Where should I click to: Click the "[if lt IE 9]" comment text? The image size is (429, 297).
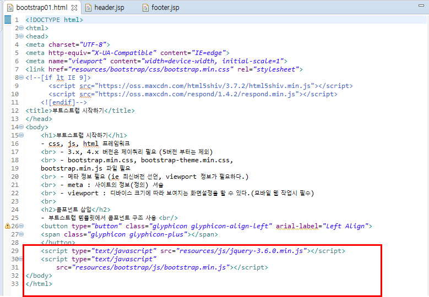(66, 78)
